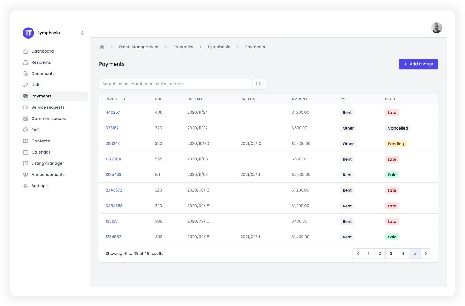Image resolution: width=465 pixels, height=306 pixels.
Task: Open the Residents menu item
Action: [54, 62]
